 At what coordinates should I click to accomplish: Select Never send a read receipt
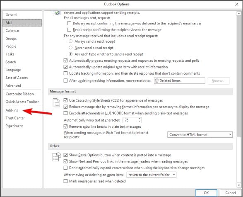tap(70, 48)
